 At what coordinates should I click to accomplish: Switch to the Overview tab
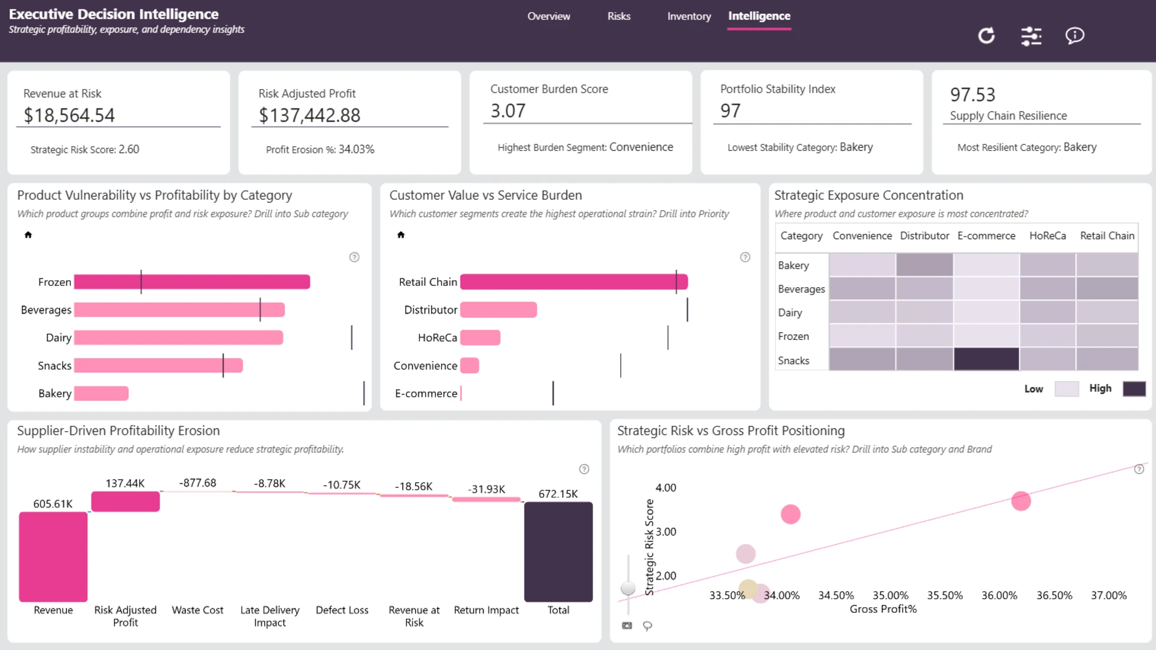(x=548, y=16)
